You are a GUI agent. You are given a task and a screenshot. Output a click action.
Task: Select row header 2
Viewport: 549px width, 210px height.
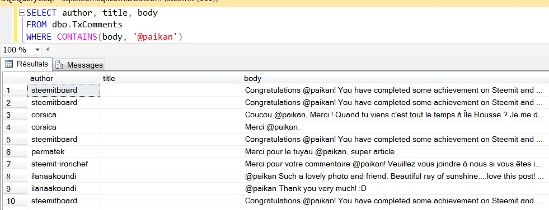coord(15,103)
